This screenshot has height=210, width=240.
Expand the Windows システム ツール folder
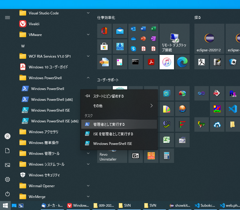pyautogui.click(x=88, y=164)
